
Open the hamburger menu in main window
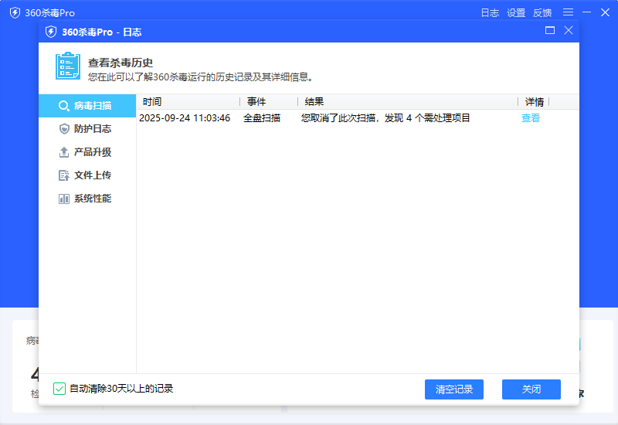[568, 12]
